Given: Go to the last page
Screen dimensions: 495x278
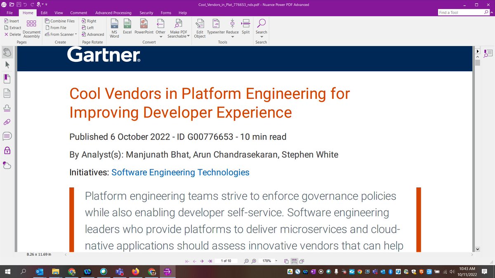Looking at the screenshot, I should [210, 261].
